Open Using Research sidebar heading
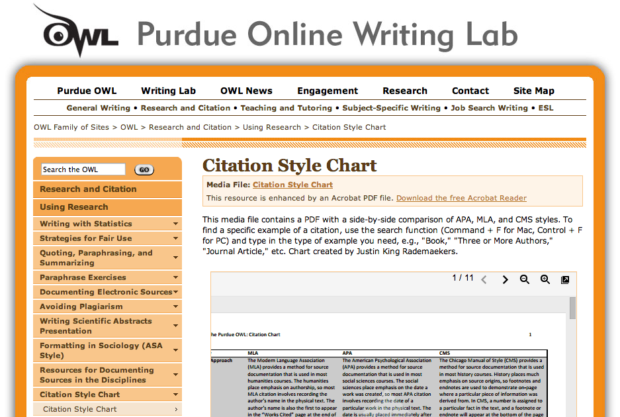The width and height of the screenshot is (620, 417). click(x=108, y=207)
